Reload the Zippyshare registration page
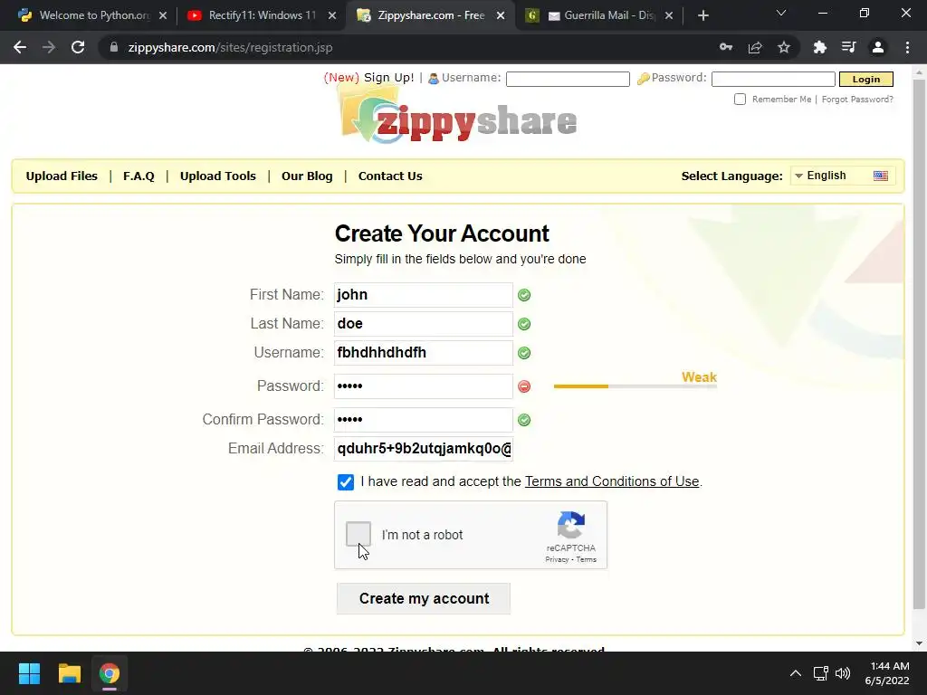Screen dimensions: 927x695 pos(78,47)
